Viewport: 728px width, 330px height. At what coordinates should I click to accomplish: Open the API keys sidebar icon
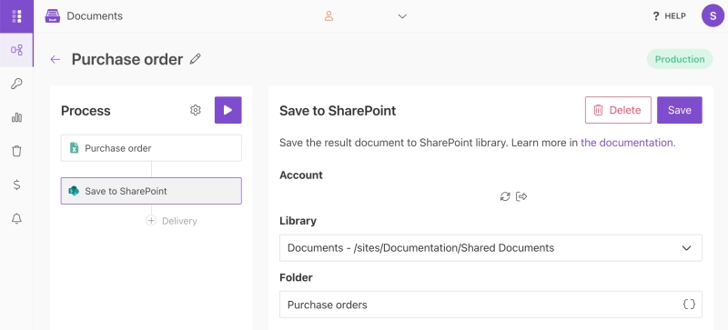click(x=16, y=84)
